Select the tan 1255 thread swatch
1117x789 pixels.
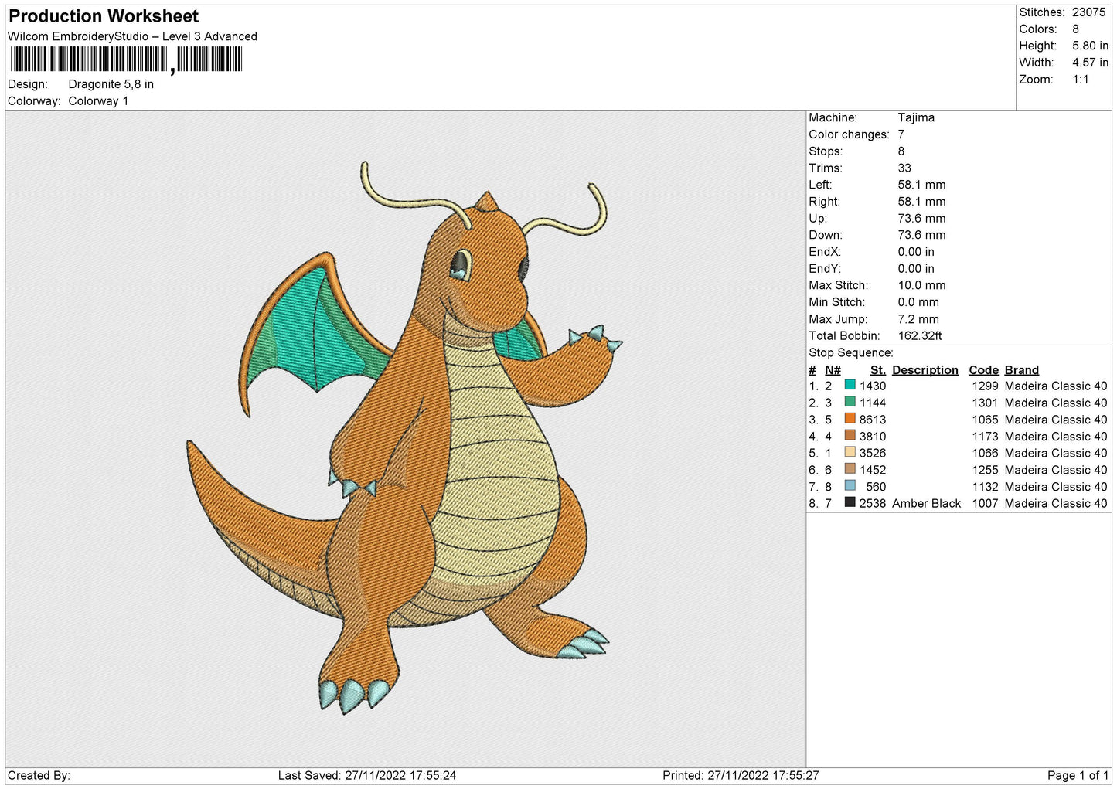click(850, 469)
